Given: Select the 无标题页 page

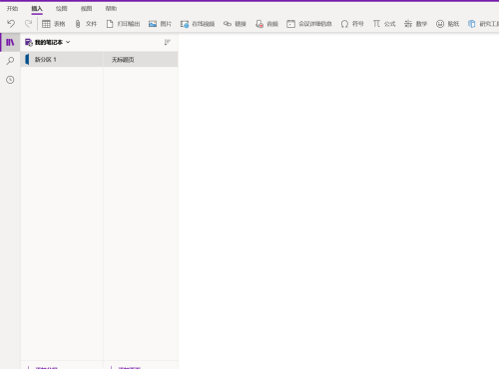Looking at the screenshot, I should click(141, 60).
